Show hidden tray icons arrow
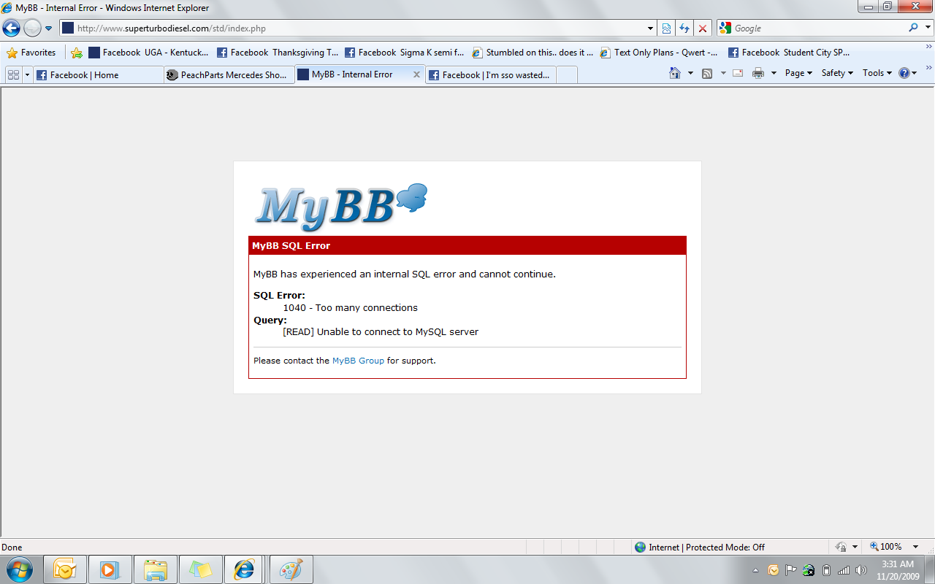 pos(755,570)
